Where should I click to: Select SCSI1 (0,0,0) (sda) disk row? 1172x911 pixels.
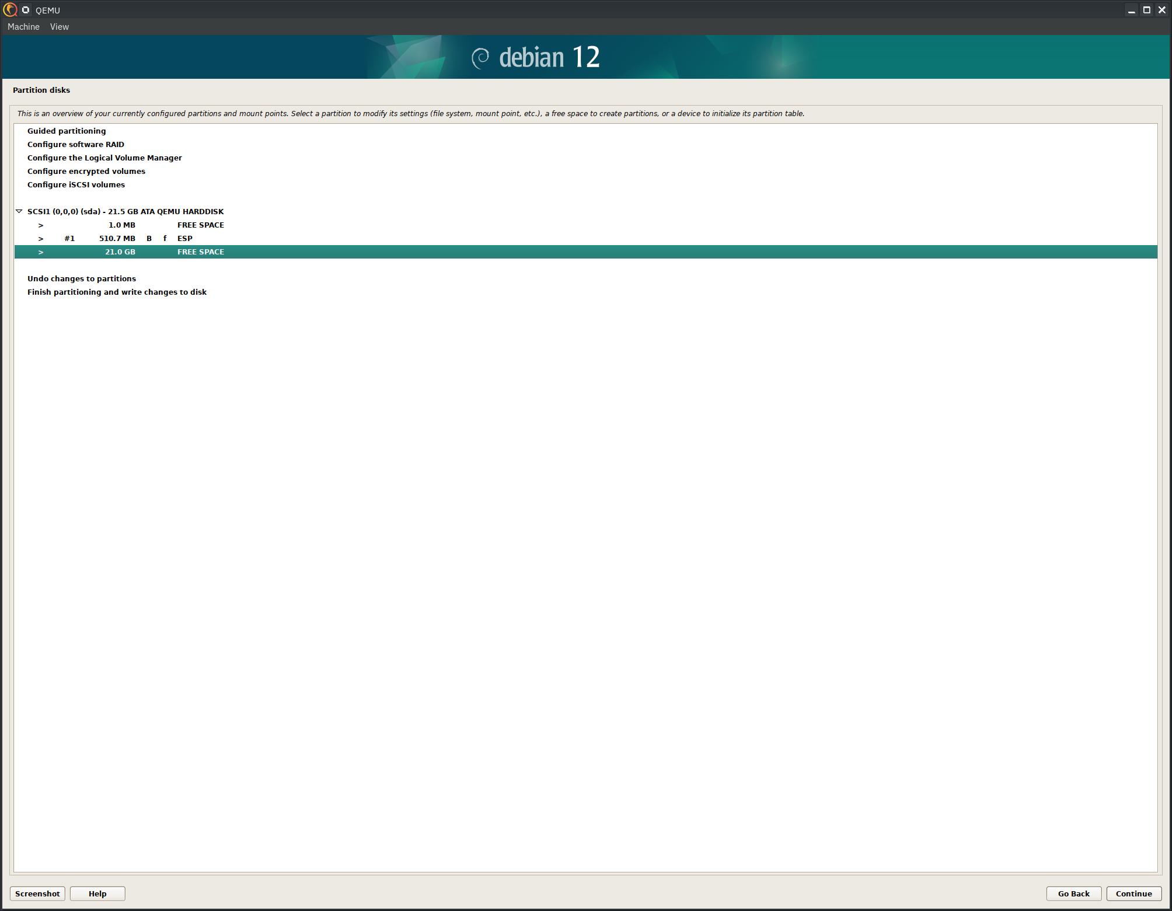[x=585, y=212]
